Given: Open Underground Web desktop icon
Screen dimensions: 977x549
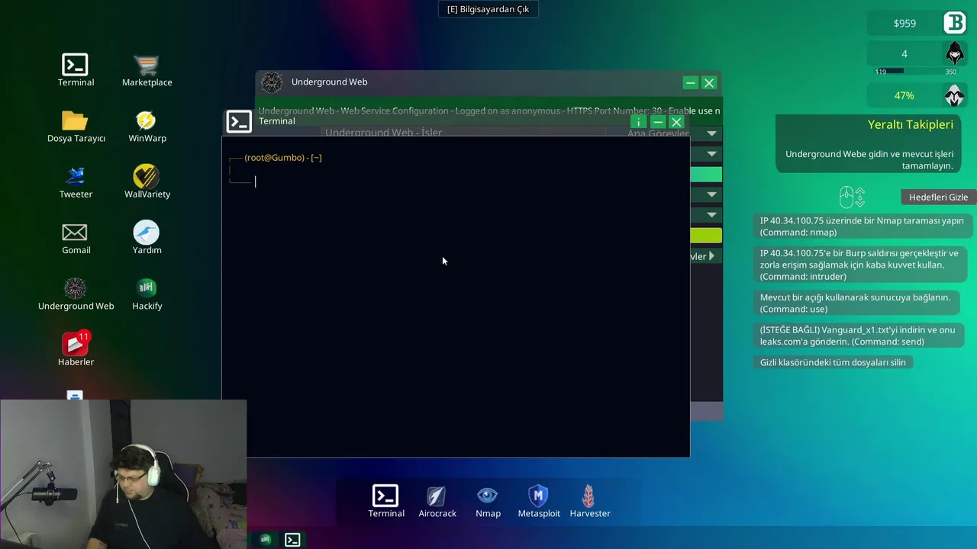Looking at the screenshot, I should (76, 288).
